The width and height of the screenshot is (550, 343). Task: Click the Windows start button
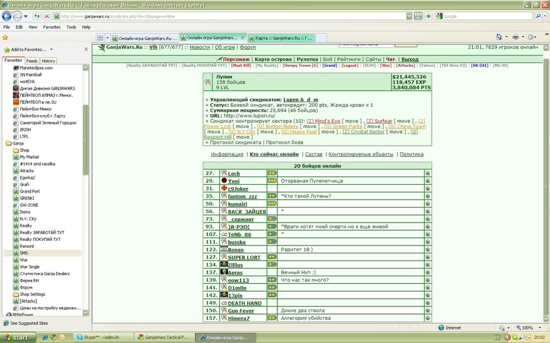[x=18, y=338]
